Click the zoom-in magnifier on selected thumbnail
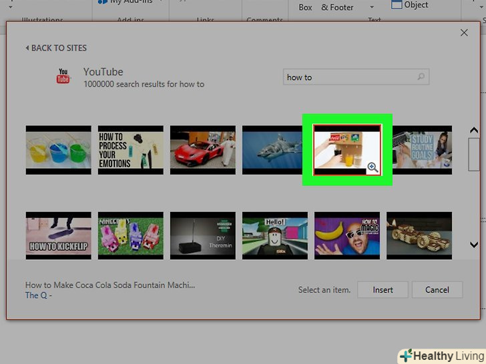This screenshot has height=364, width=486. coord(373,168)
